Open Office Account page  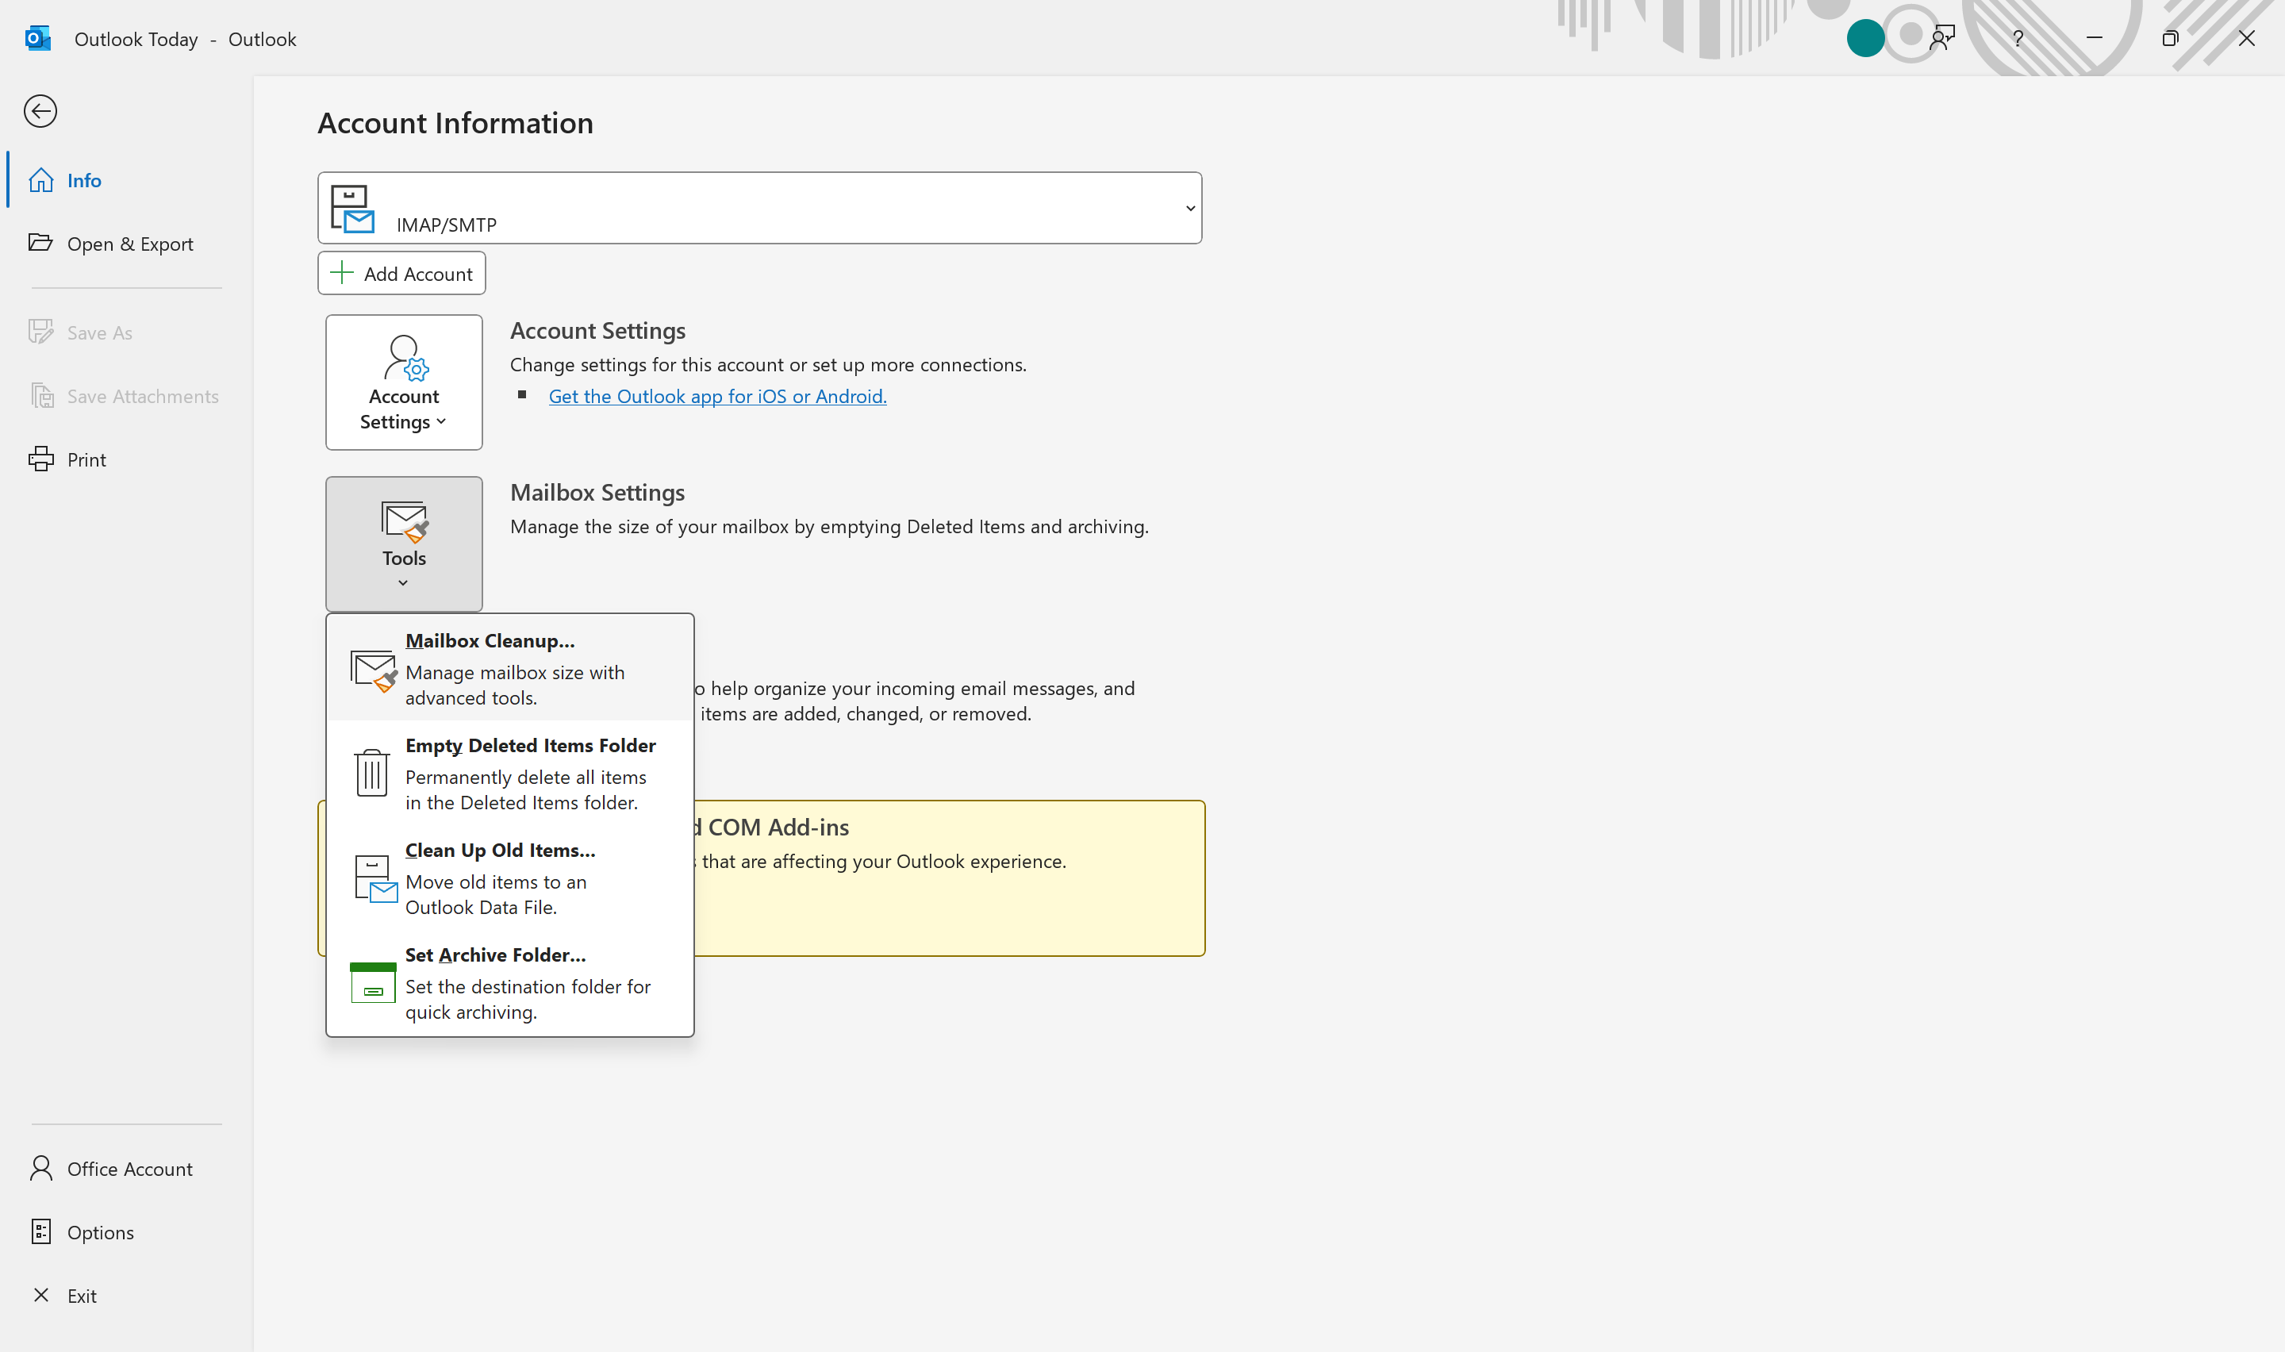tap(127, 1169)
